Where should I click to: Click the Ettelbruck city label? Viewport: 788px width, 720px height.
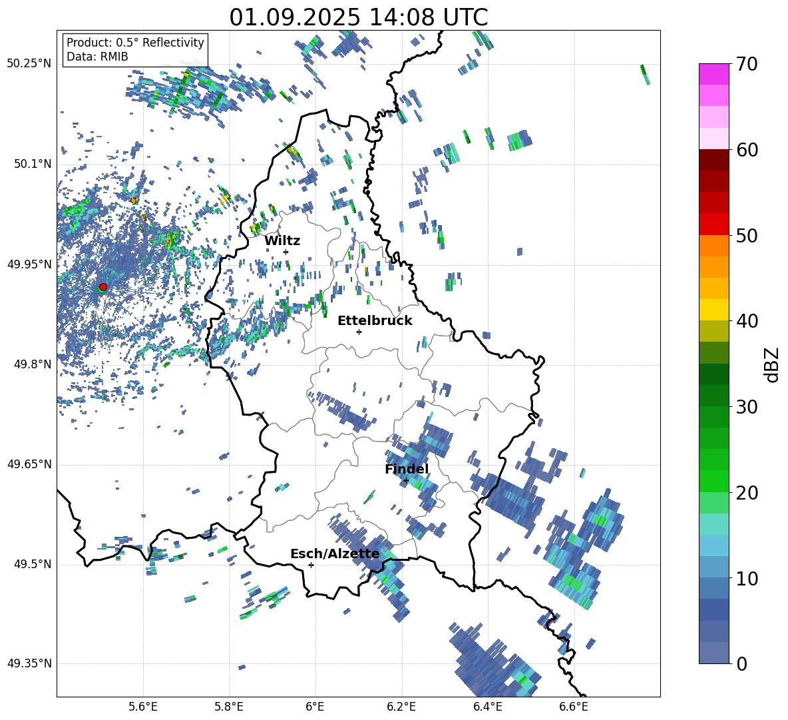(375, 321)
